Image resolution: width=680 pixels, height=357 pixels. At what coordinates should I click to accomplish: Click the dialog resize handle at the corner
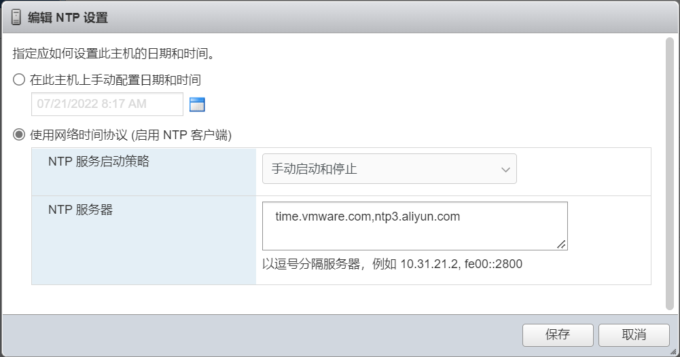(x=674, y=352)
